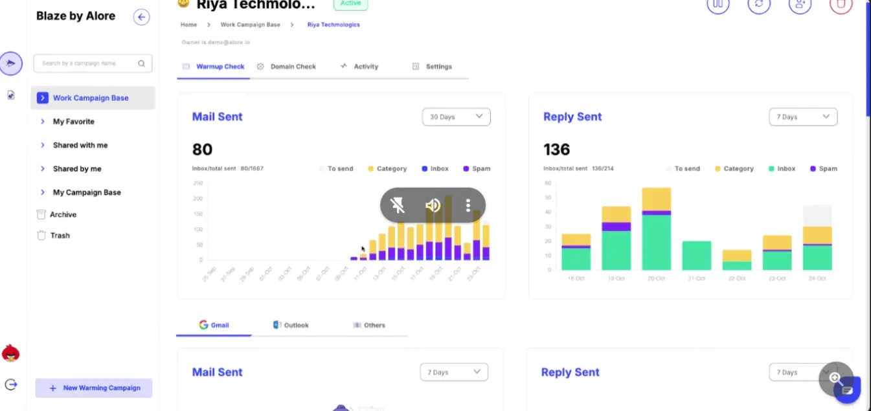
Task: Pause campaign using the pause icon
Action: [718, 4]
